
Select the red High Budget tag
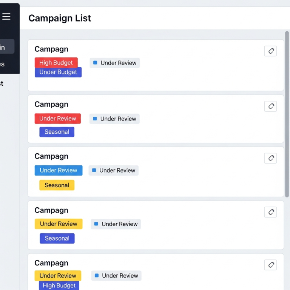[56, 63]
